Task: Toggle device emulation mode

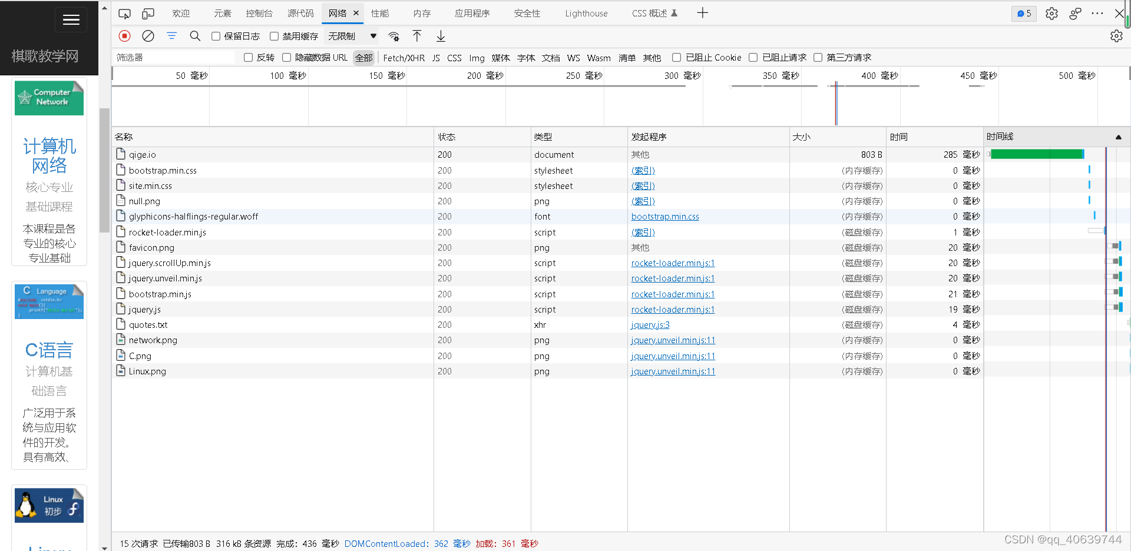Action: pos(148,13)
